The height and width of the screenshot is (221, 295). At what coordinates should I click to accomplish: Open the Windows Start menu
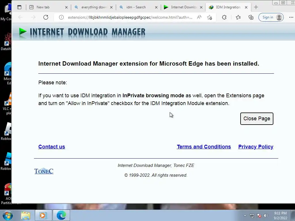(x=7, y=215)
